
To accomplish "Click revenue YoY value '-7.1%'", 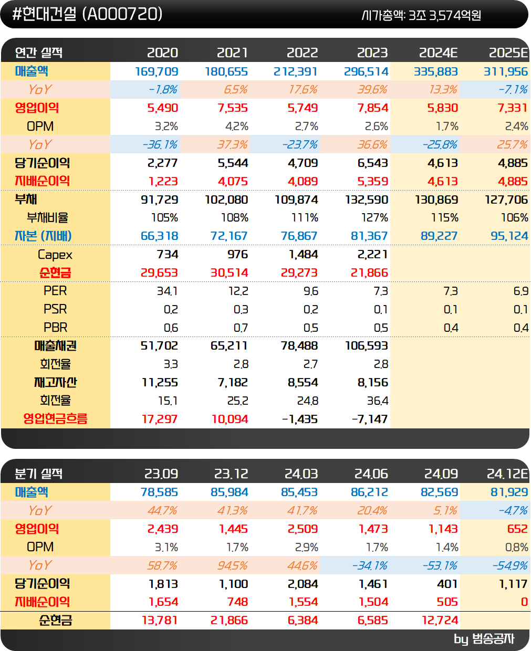I will click(x=513, y=90).
